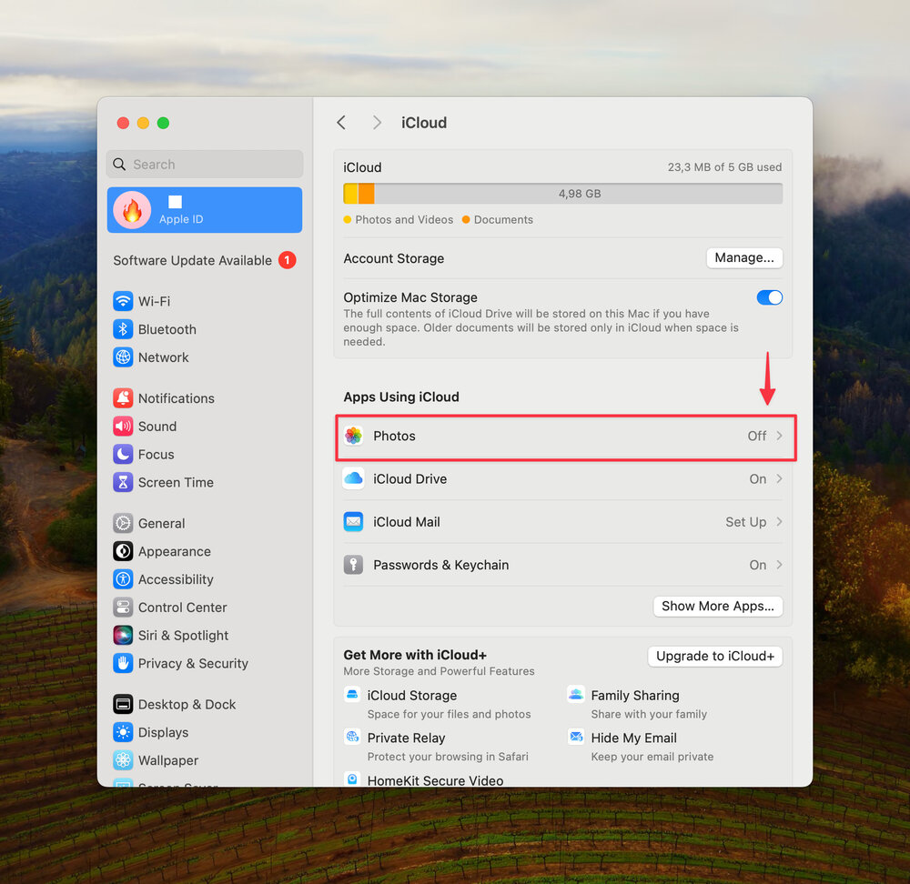Click the orange Documents storage segment
Image resolution: width=910 pixels, height=884 pixels.
pyautogui.click(x=366, y=194)
